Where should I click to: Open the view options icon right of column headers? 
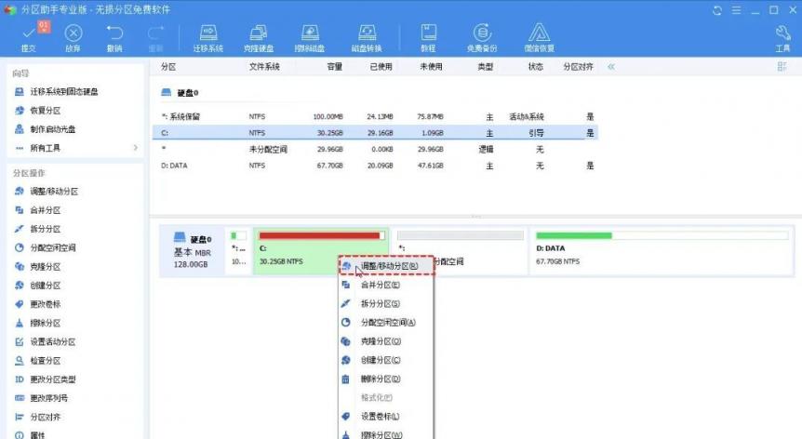coord(782,67)
